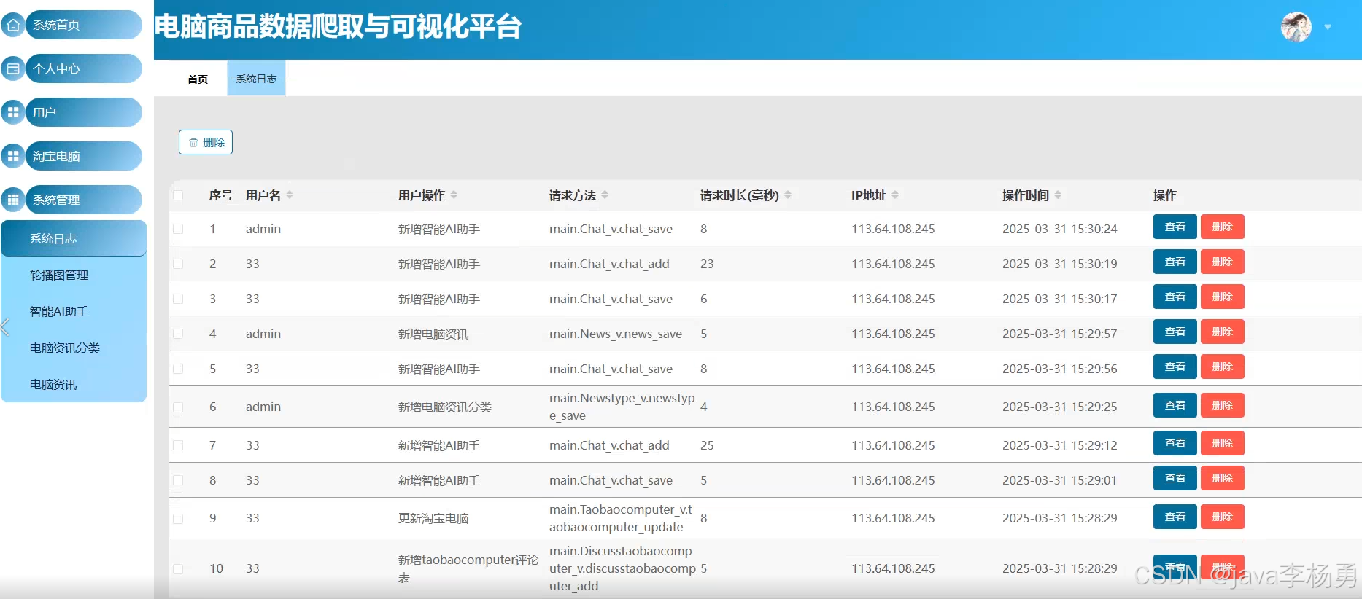
Task: Click 删除 for row 6 新增电脑资讯分类
Action: [x=1222, y=405]
